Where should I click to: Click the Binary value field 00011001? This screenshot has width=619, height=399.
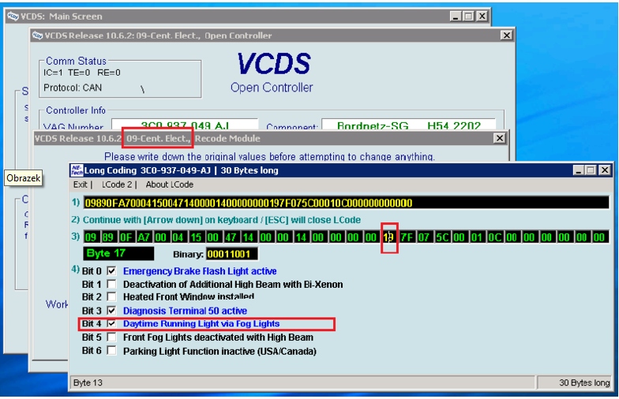(232, 254)
